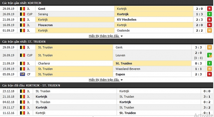Screen dimensions: 214x117
Task: Click Belgium flag in Gent match row
Action: pyautogui.click(x=23, y=9)
